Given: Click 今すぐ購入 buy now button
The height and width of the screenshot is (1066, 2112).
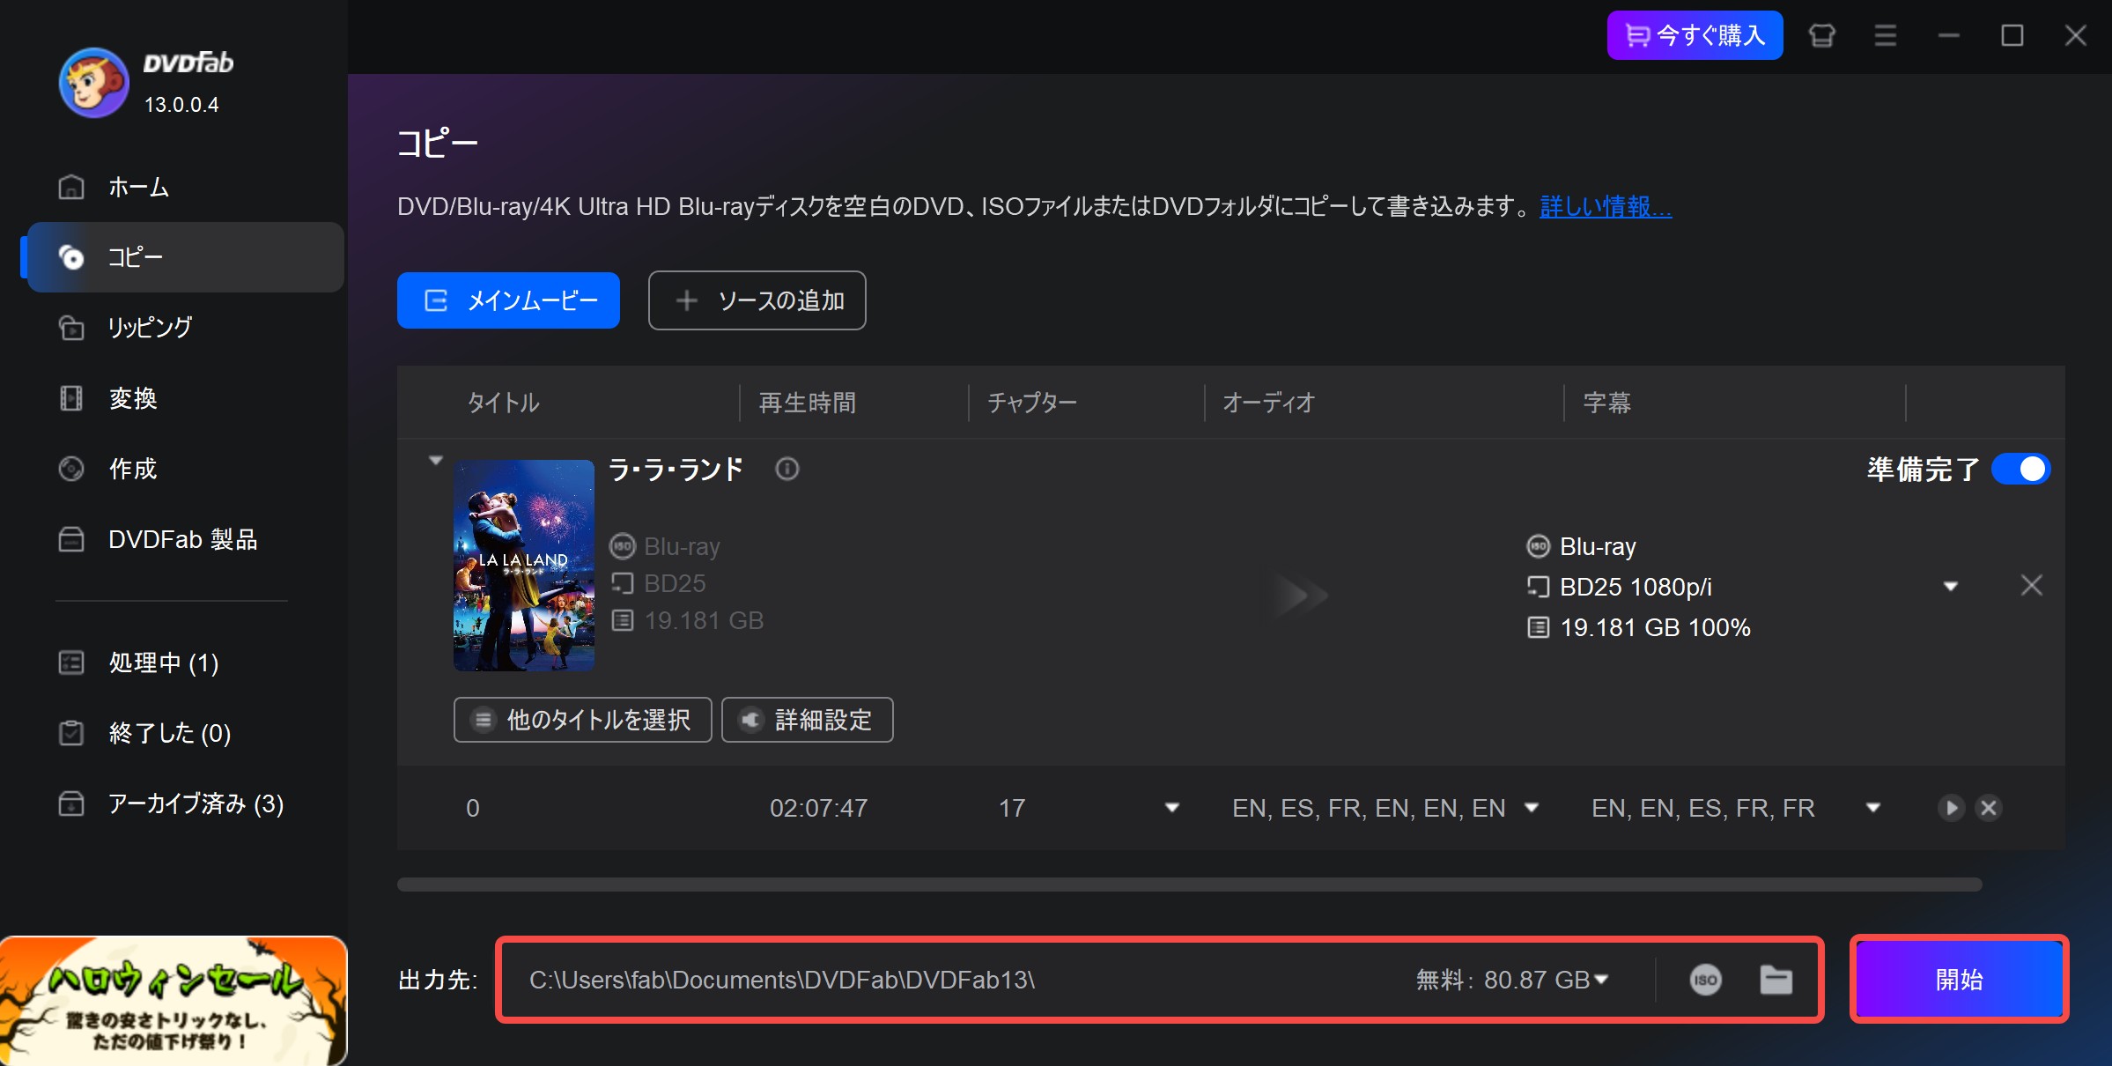Looking at the screenshot, I should click(x=1695, y=35).
